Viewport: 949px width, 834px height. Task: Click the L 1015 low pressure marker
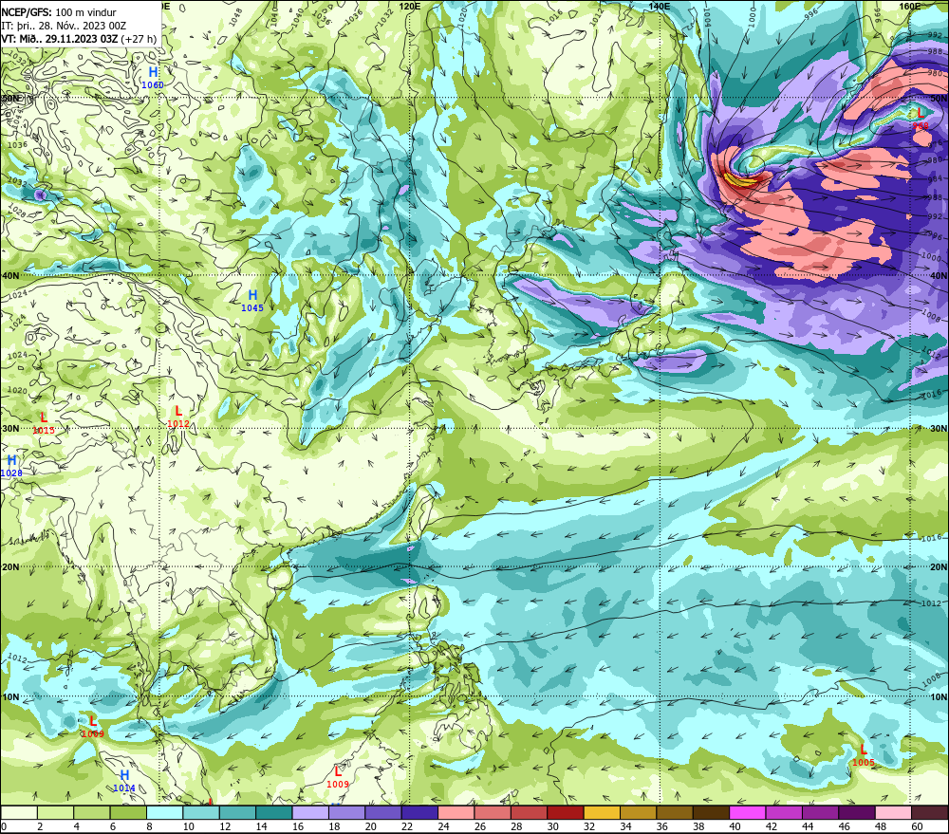(44, 423)
